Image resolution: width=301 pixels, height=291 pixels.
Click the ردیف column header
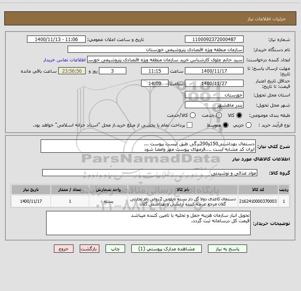click(x=284, y=190)
